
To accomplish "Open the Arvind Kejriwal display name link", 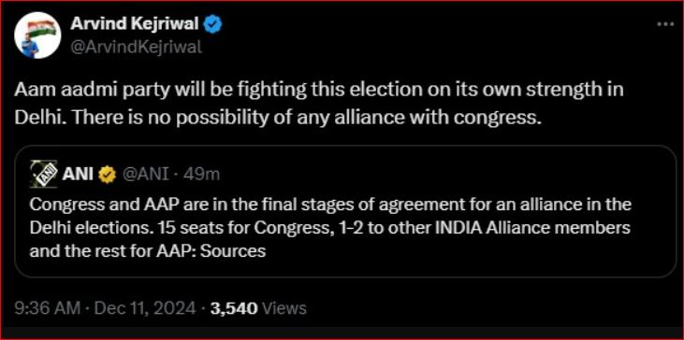I will [x=135, y=25].
